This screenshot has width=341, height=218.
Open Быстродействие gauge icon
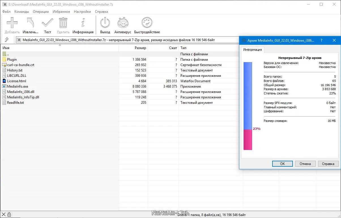147,22
